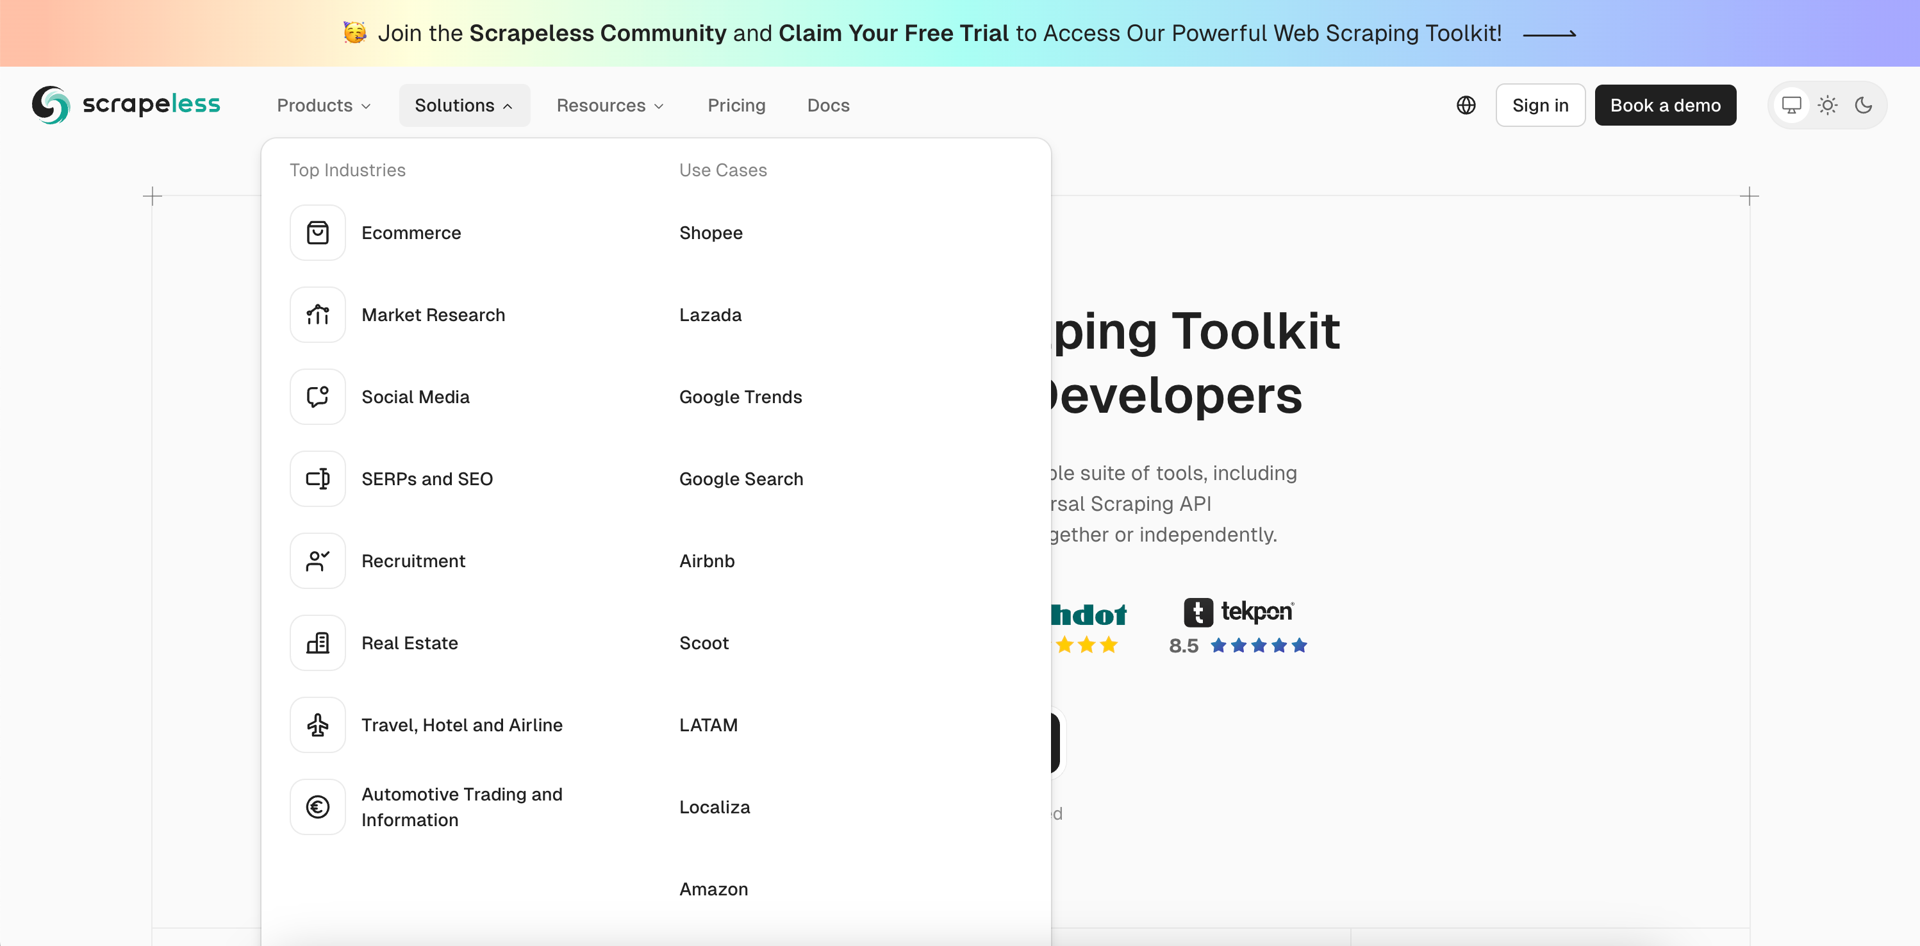Viewport: 1920px width, 946px height.
Task: Click the Market Research chart icon
Action: (317, 315)
